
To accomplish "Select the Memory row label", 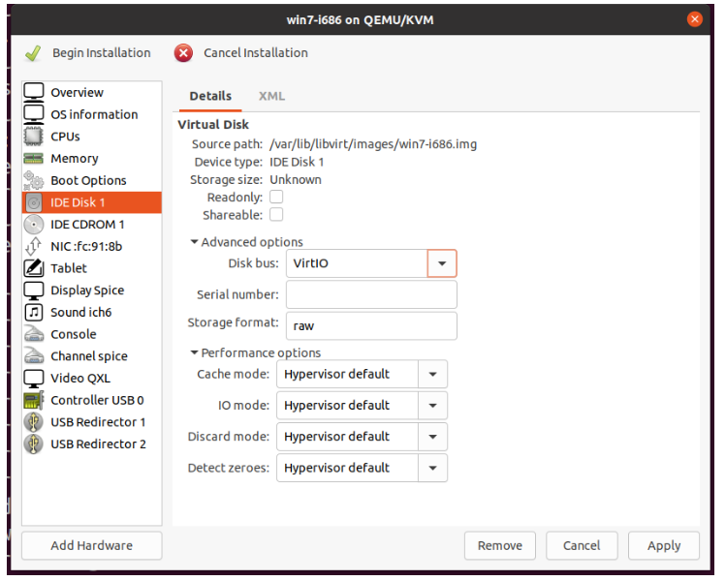I will pos(75,158).
